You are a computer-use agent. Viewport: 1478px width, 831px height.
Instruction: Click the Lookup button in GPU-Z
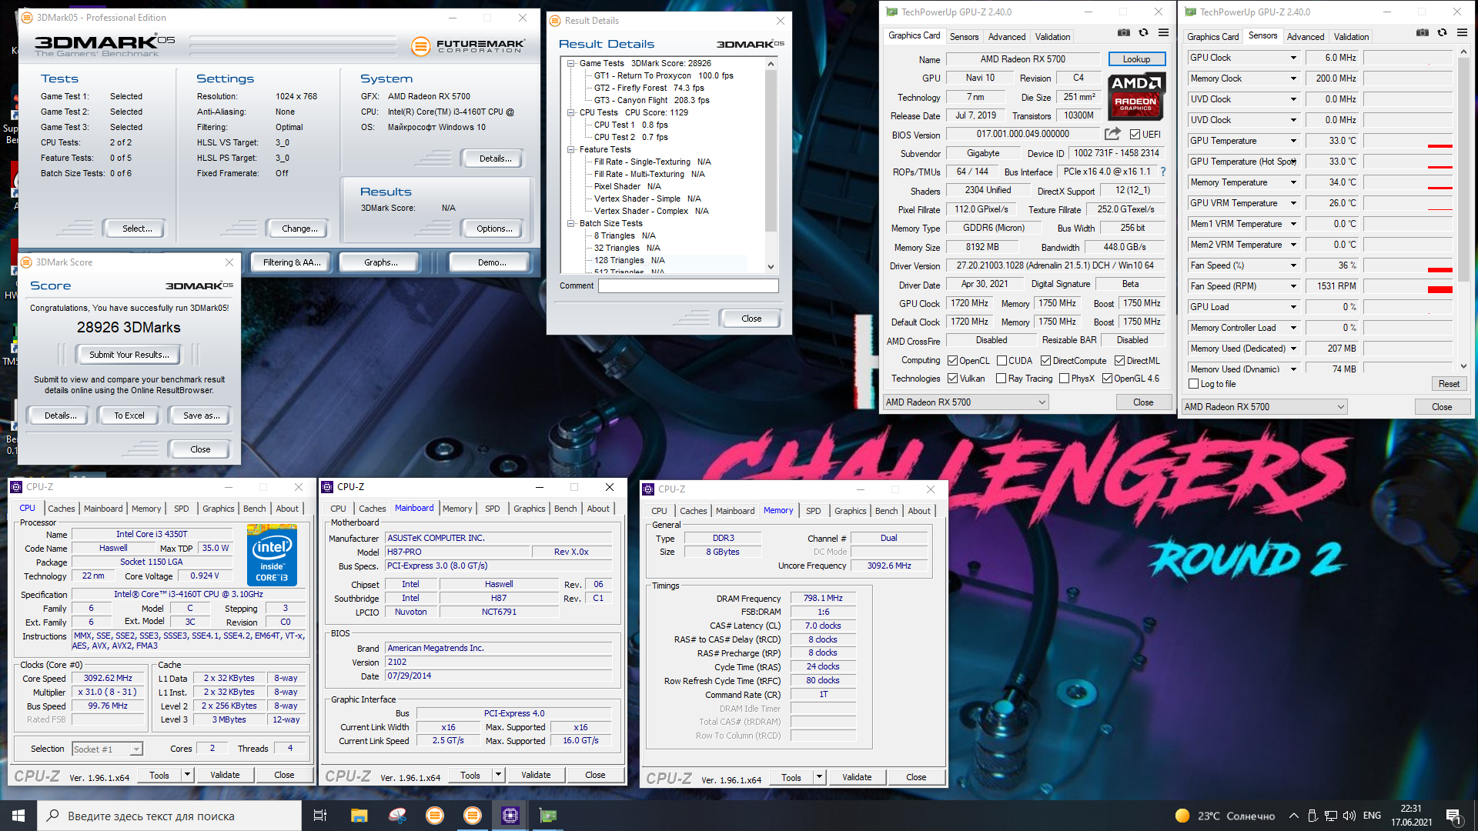tap(1136, 59)
